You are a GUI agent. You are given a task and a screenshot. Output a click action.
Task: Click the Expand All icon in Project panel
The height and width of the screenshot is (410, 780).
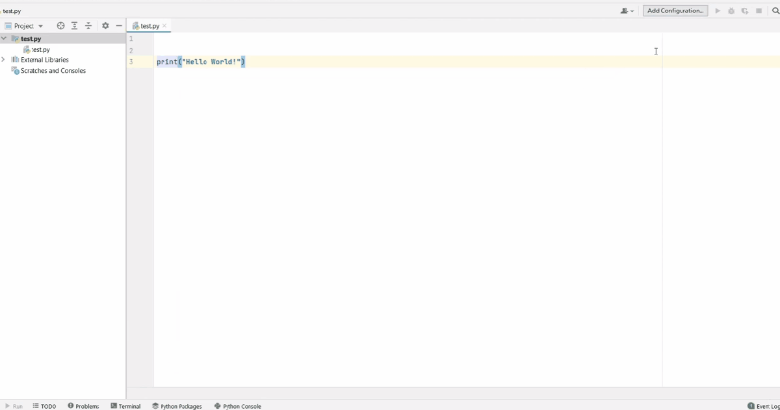(x=75, y=26)
